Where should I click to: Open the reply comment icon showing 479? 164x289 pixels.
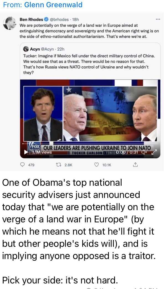click(x=22, y=165)
